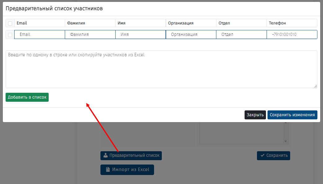Click the checkmark icon on Сохранить
This screenshot has height=184, width=323.
click(262, 156)
